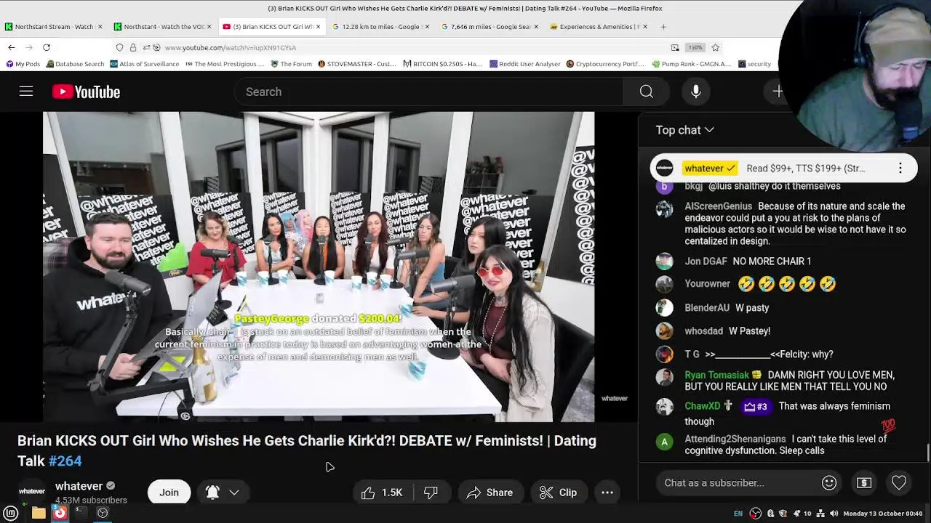Close the Brian KICKS OUT Girl tab

[318, 27]
